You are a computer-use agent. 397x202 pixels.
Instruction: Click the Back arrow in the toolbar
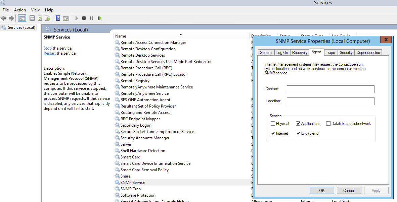4,18
